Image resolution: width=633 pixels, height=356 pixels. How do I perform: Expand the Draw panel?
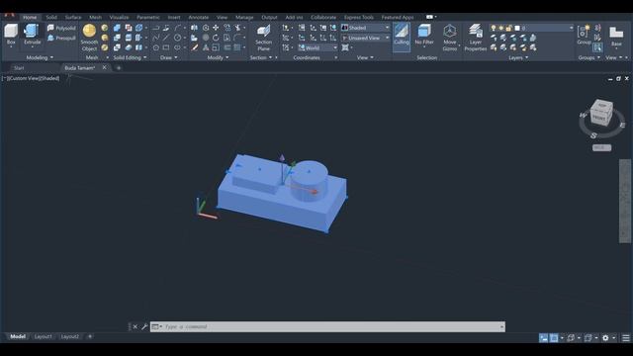point(169,57)
